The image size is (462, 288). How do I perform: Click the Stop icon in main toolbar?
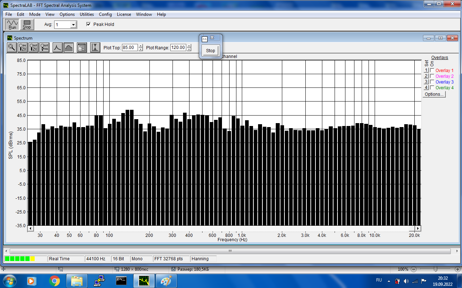pyautogui.click(x=27, y=24)
